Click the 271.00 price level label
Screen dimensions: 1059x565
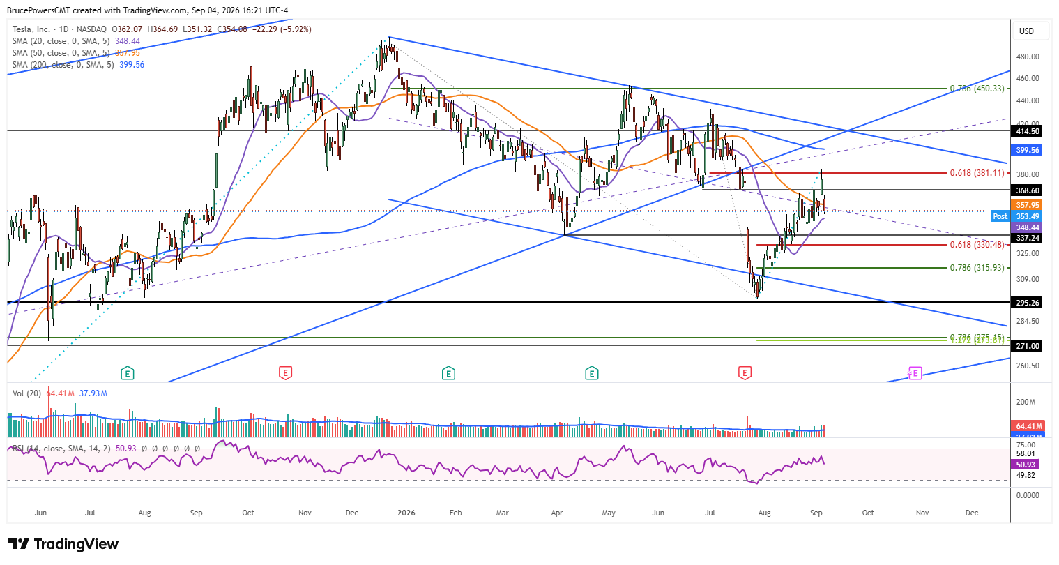(1028, 346)
